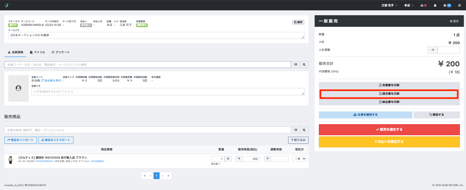Viewport: 466px width, 190px height.
Task: Click magnifier icon beside member search
Action: click(x=304, y=65)
